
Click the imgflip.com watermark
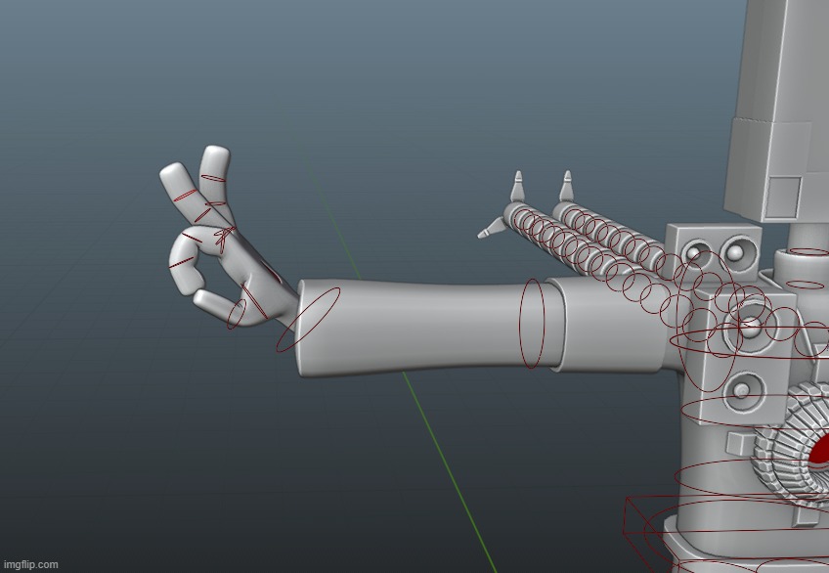(30, 563)
